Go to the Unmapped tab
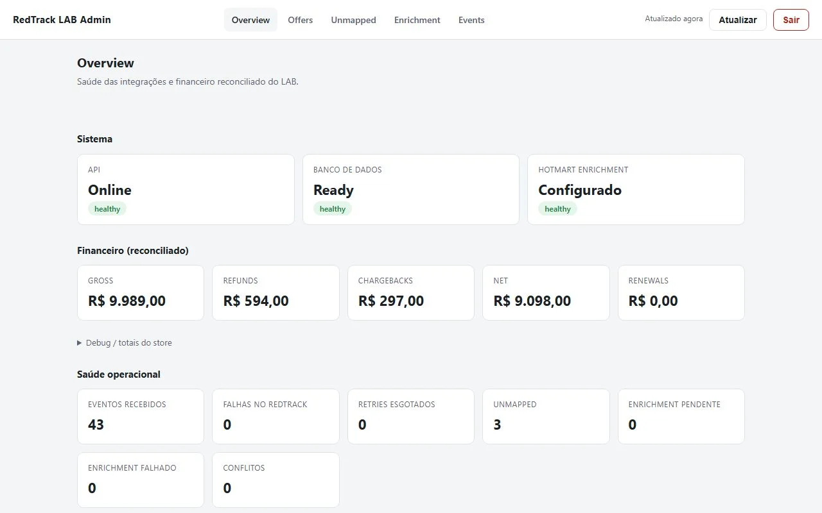 coord(353,20)
